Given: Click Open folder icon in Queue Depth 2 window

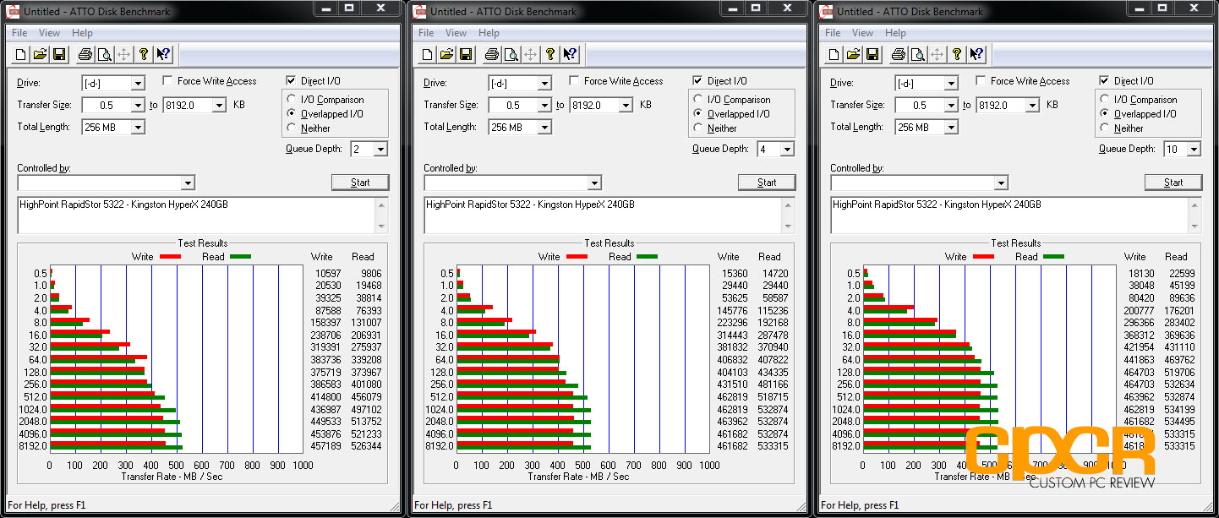Looking at the screenshot, I should click(40, 55).
